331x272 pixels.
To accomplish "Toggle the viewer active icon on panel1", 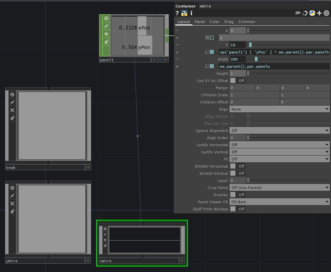I will pyautogui.click(x=106, y=18).
